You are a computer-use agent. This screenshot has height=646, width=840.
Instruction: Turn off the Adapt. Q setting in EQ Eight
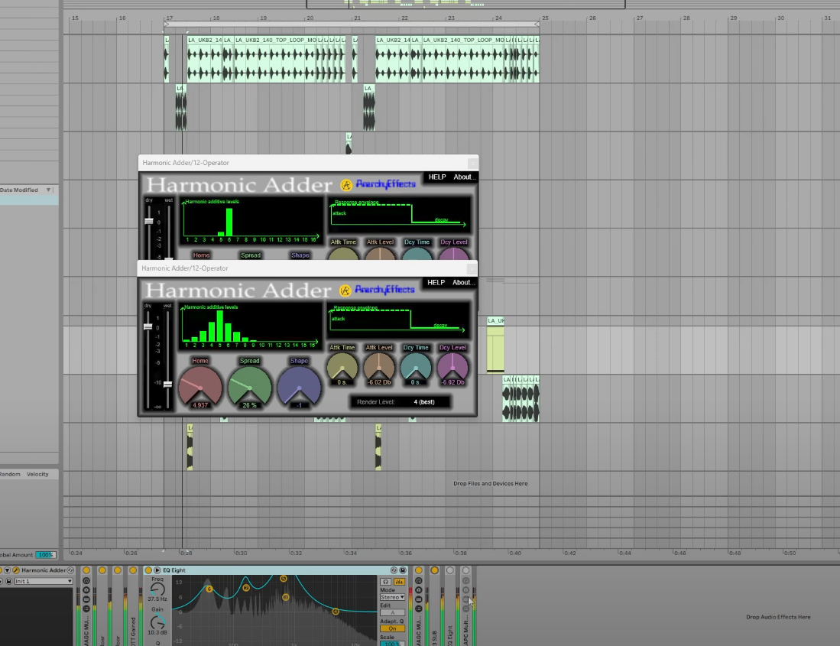click(x=391, y=628)
